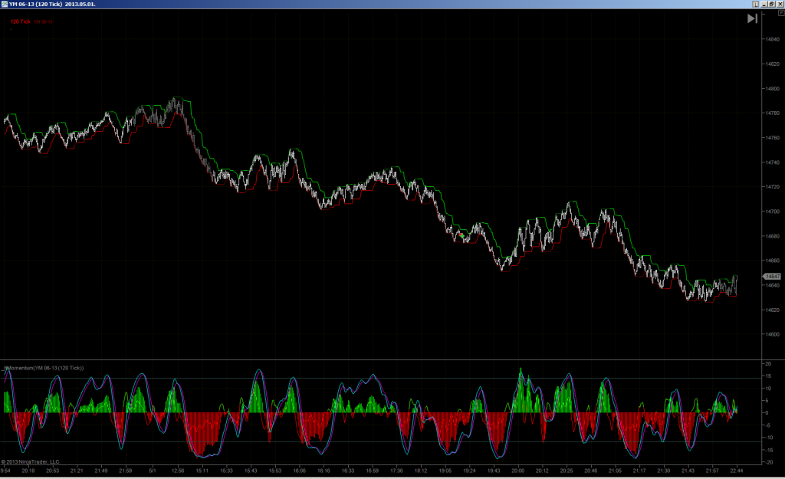Click the 19:05 time axis label

(x=445, y=471)
